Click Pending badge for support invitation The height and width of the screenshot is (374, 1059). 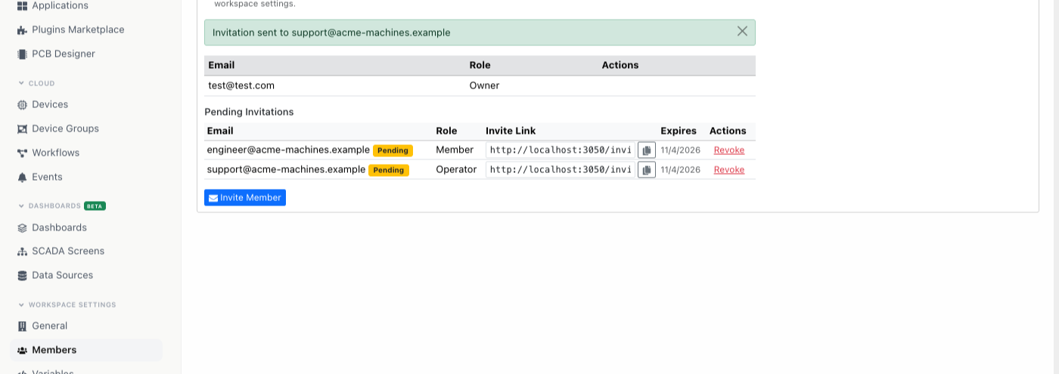click(x=389, y=170)
